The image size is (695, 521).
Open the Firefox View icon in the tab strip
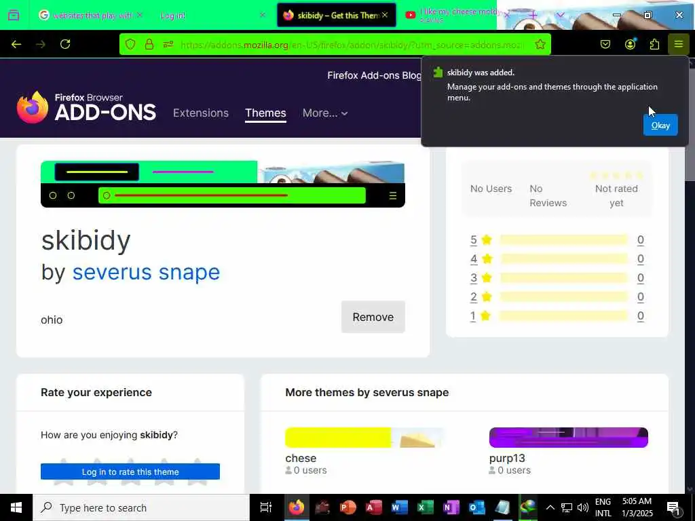tap(14, 16)
